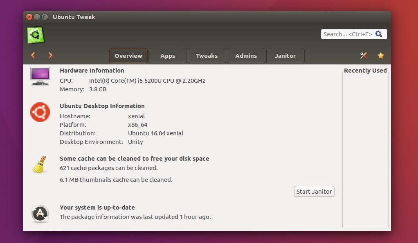Image resolution: width=418 pixels, height=243 pixels.
Task: Click the computer monitor hardware icon
Action: coord(40,77)
